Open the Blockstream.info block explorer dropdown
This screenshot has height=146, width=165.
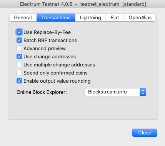tap(115, 92)
